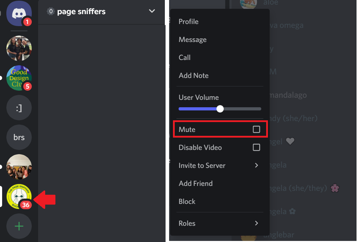Screen dimensions: 359x242
Task: Collapse the page sniffers server menu chevron
Action: 152,11
